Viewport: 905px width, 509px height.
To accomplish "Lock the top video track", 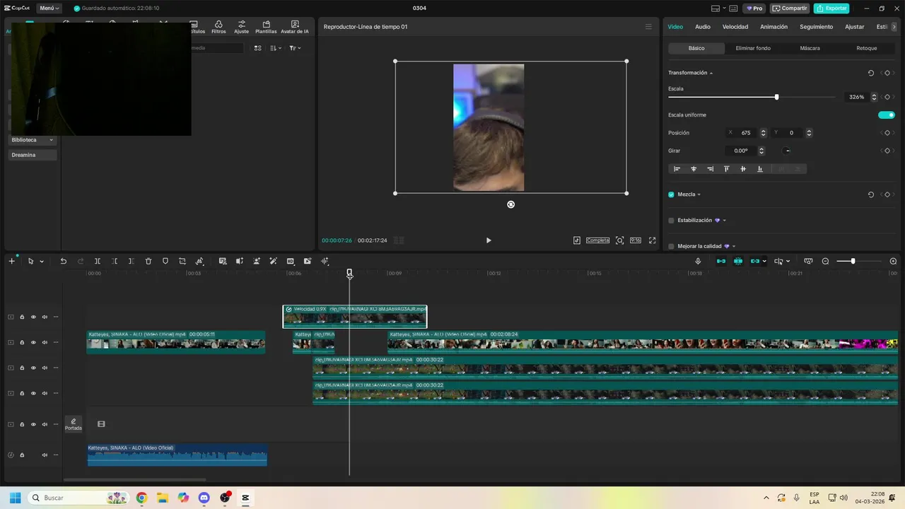I will click(x=22, y=317).
